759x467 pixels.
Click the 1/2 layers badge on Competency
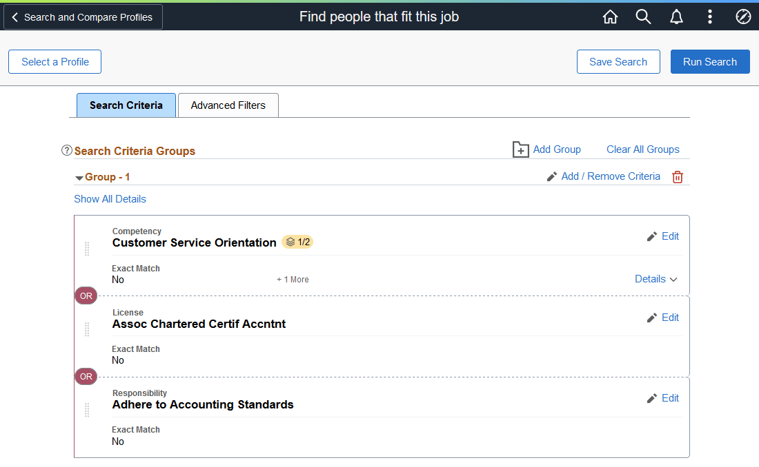pyautogui.click(x=297, y=242)
